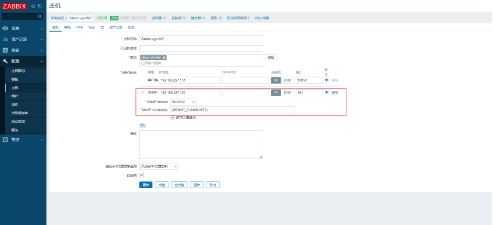Switch to the 宏 tab
494x225 pixels.
(x=102, y=27)
